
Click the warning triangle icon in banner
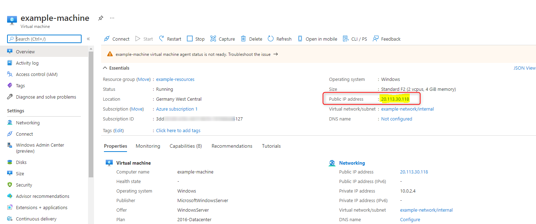point(110,54)
